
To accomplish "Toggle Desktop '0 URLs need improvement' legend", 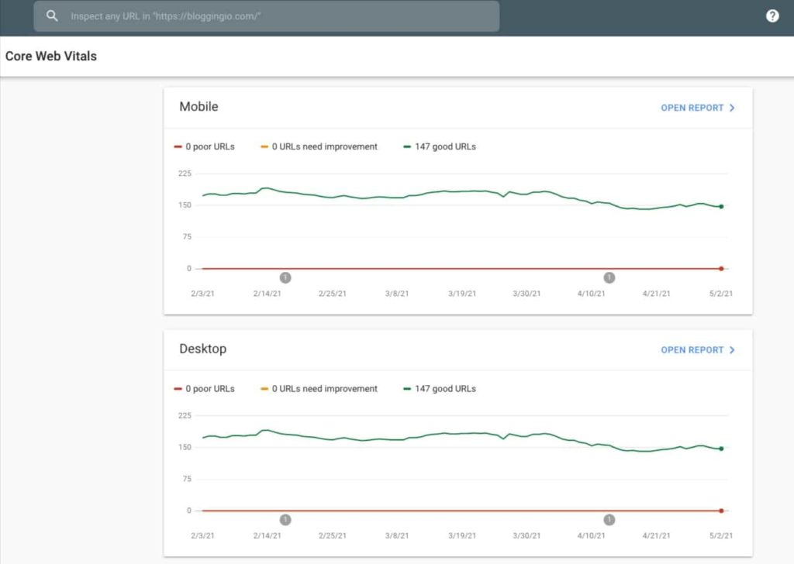I will click(319, 388).
